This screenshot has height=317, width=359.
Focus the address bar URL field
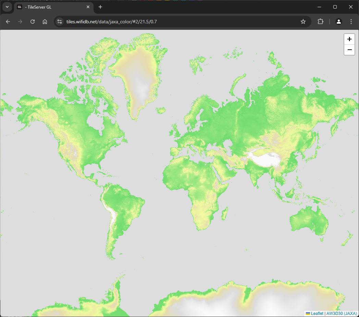click(x=171, y=22)
